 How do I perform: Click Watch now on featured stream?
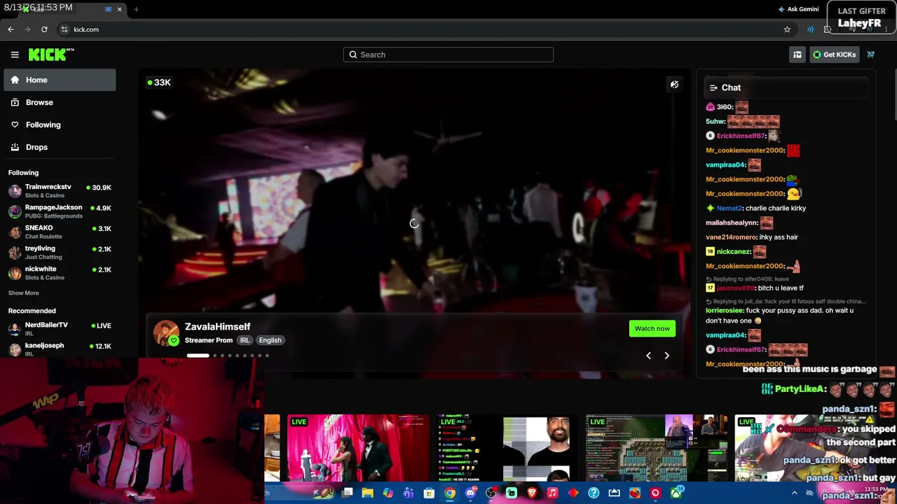coord(652,328)
